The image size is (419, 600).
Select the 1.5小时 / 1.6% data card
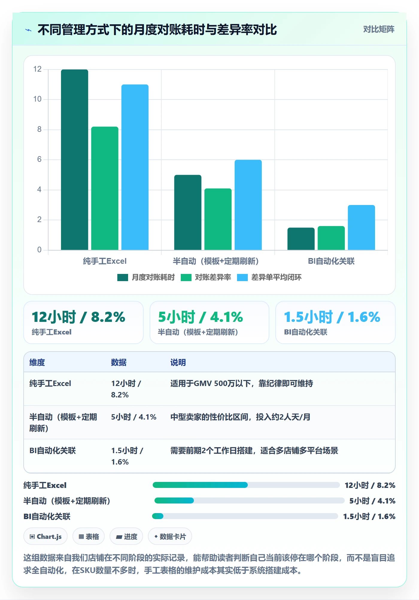[335, 322]
